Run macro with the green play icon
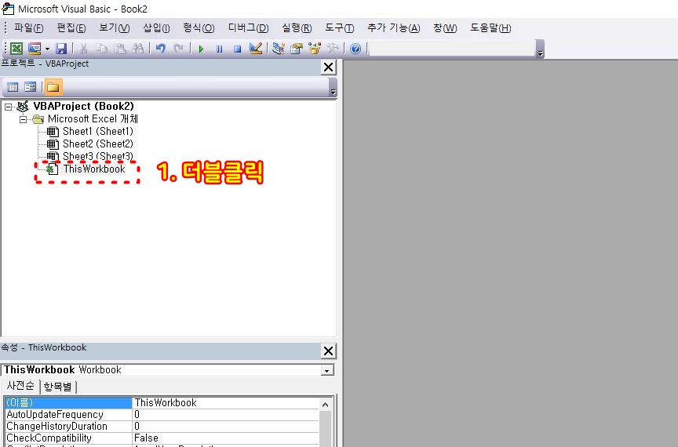Image resolution: width=678 pixels, height=447 pixels. pos(201,49)
